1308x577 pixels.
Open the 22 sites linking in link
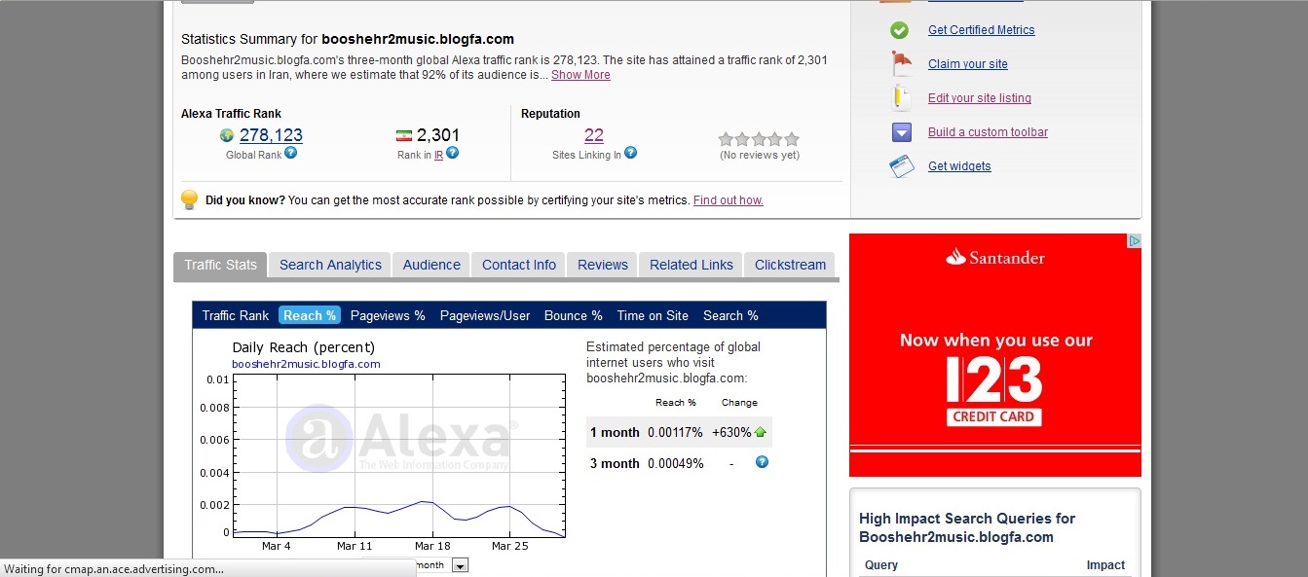tap(593, 135)
